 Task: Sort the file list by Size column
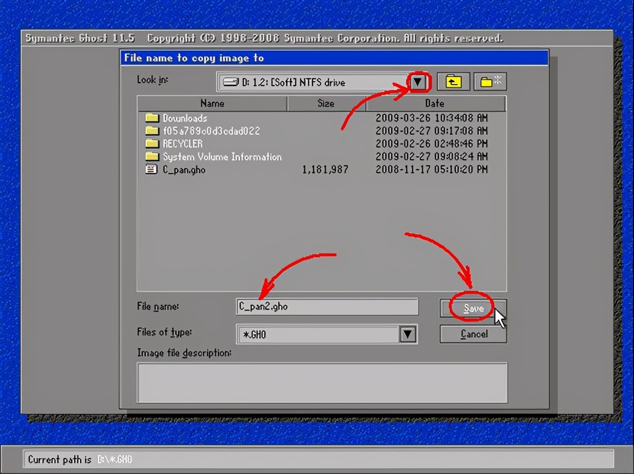coord(326,103)
